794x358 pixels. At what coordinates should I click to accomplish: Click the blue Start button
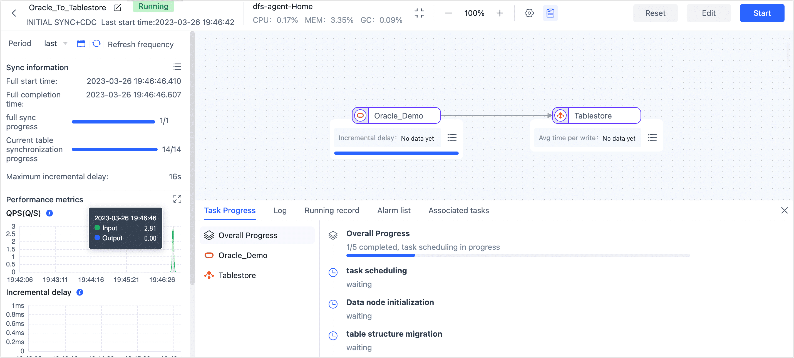(762, 13)
